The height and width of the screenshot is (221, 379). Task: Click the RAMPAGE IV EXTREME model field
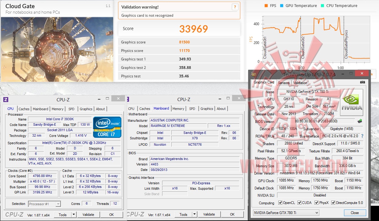point(178,126)
